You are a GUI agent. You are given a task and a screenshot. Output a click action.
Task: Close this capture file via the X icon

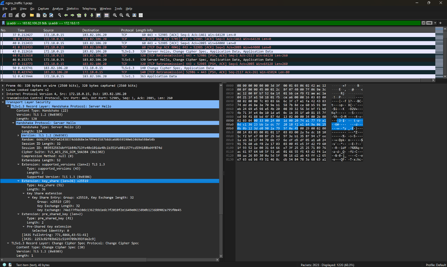[45, 15]
